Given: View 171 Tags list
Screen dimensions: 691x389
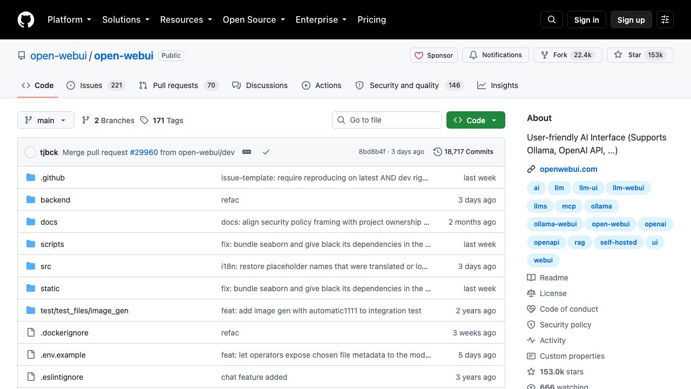Looking at the screenshot, I should pyautogui.click(x=162, y=120).
